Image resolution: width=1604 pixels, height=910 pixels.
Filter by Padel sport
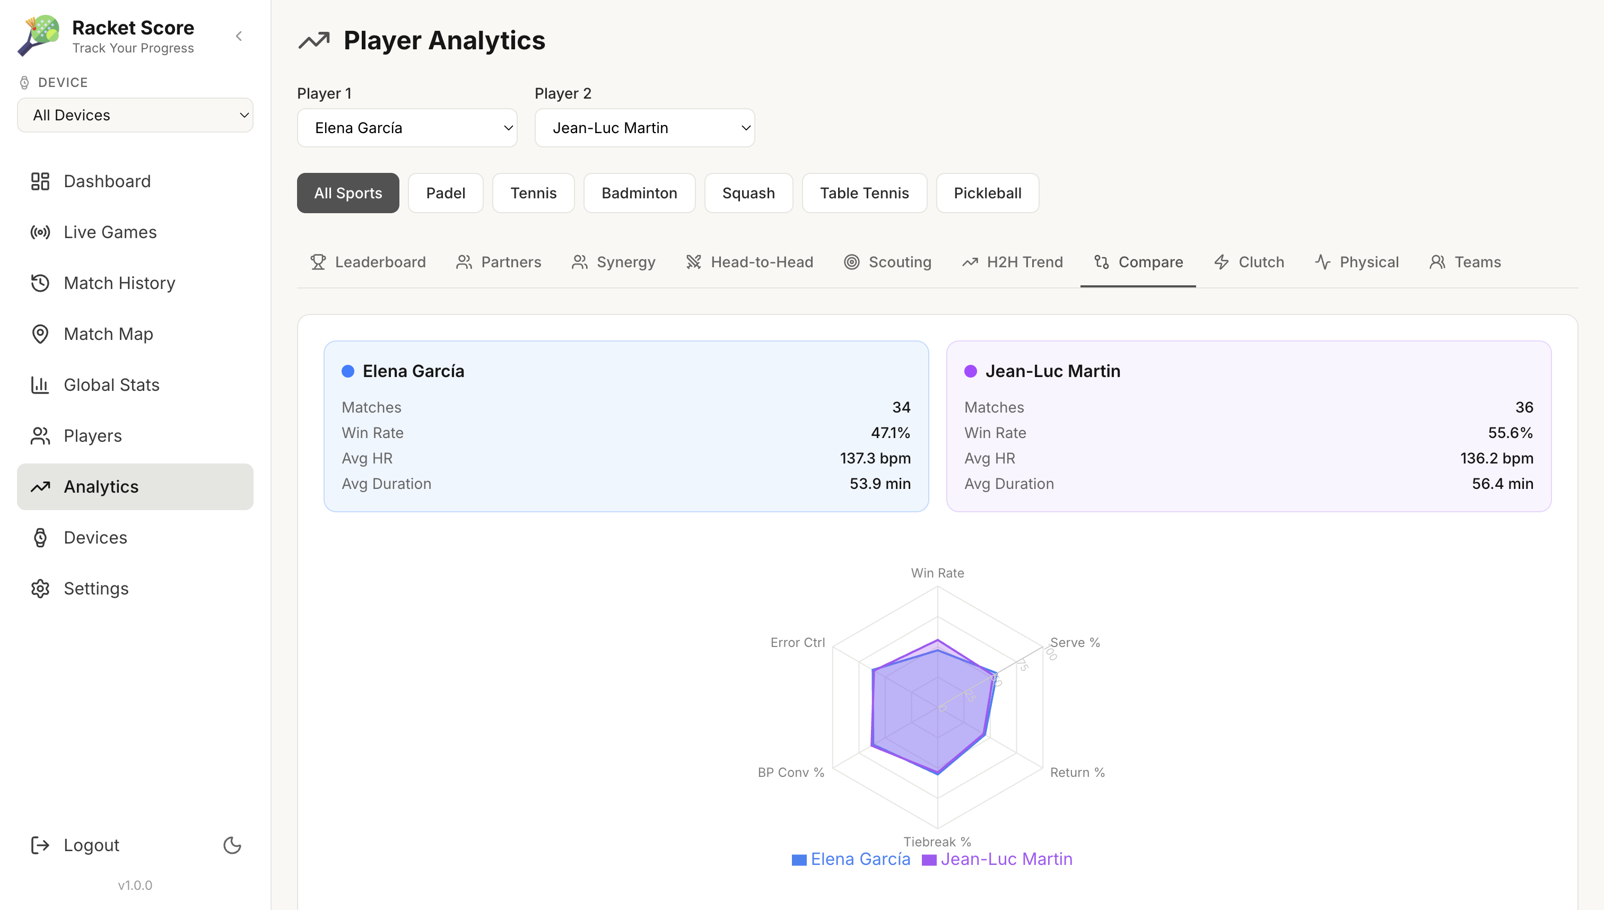(445, 193)
